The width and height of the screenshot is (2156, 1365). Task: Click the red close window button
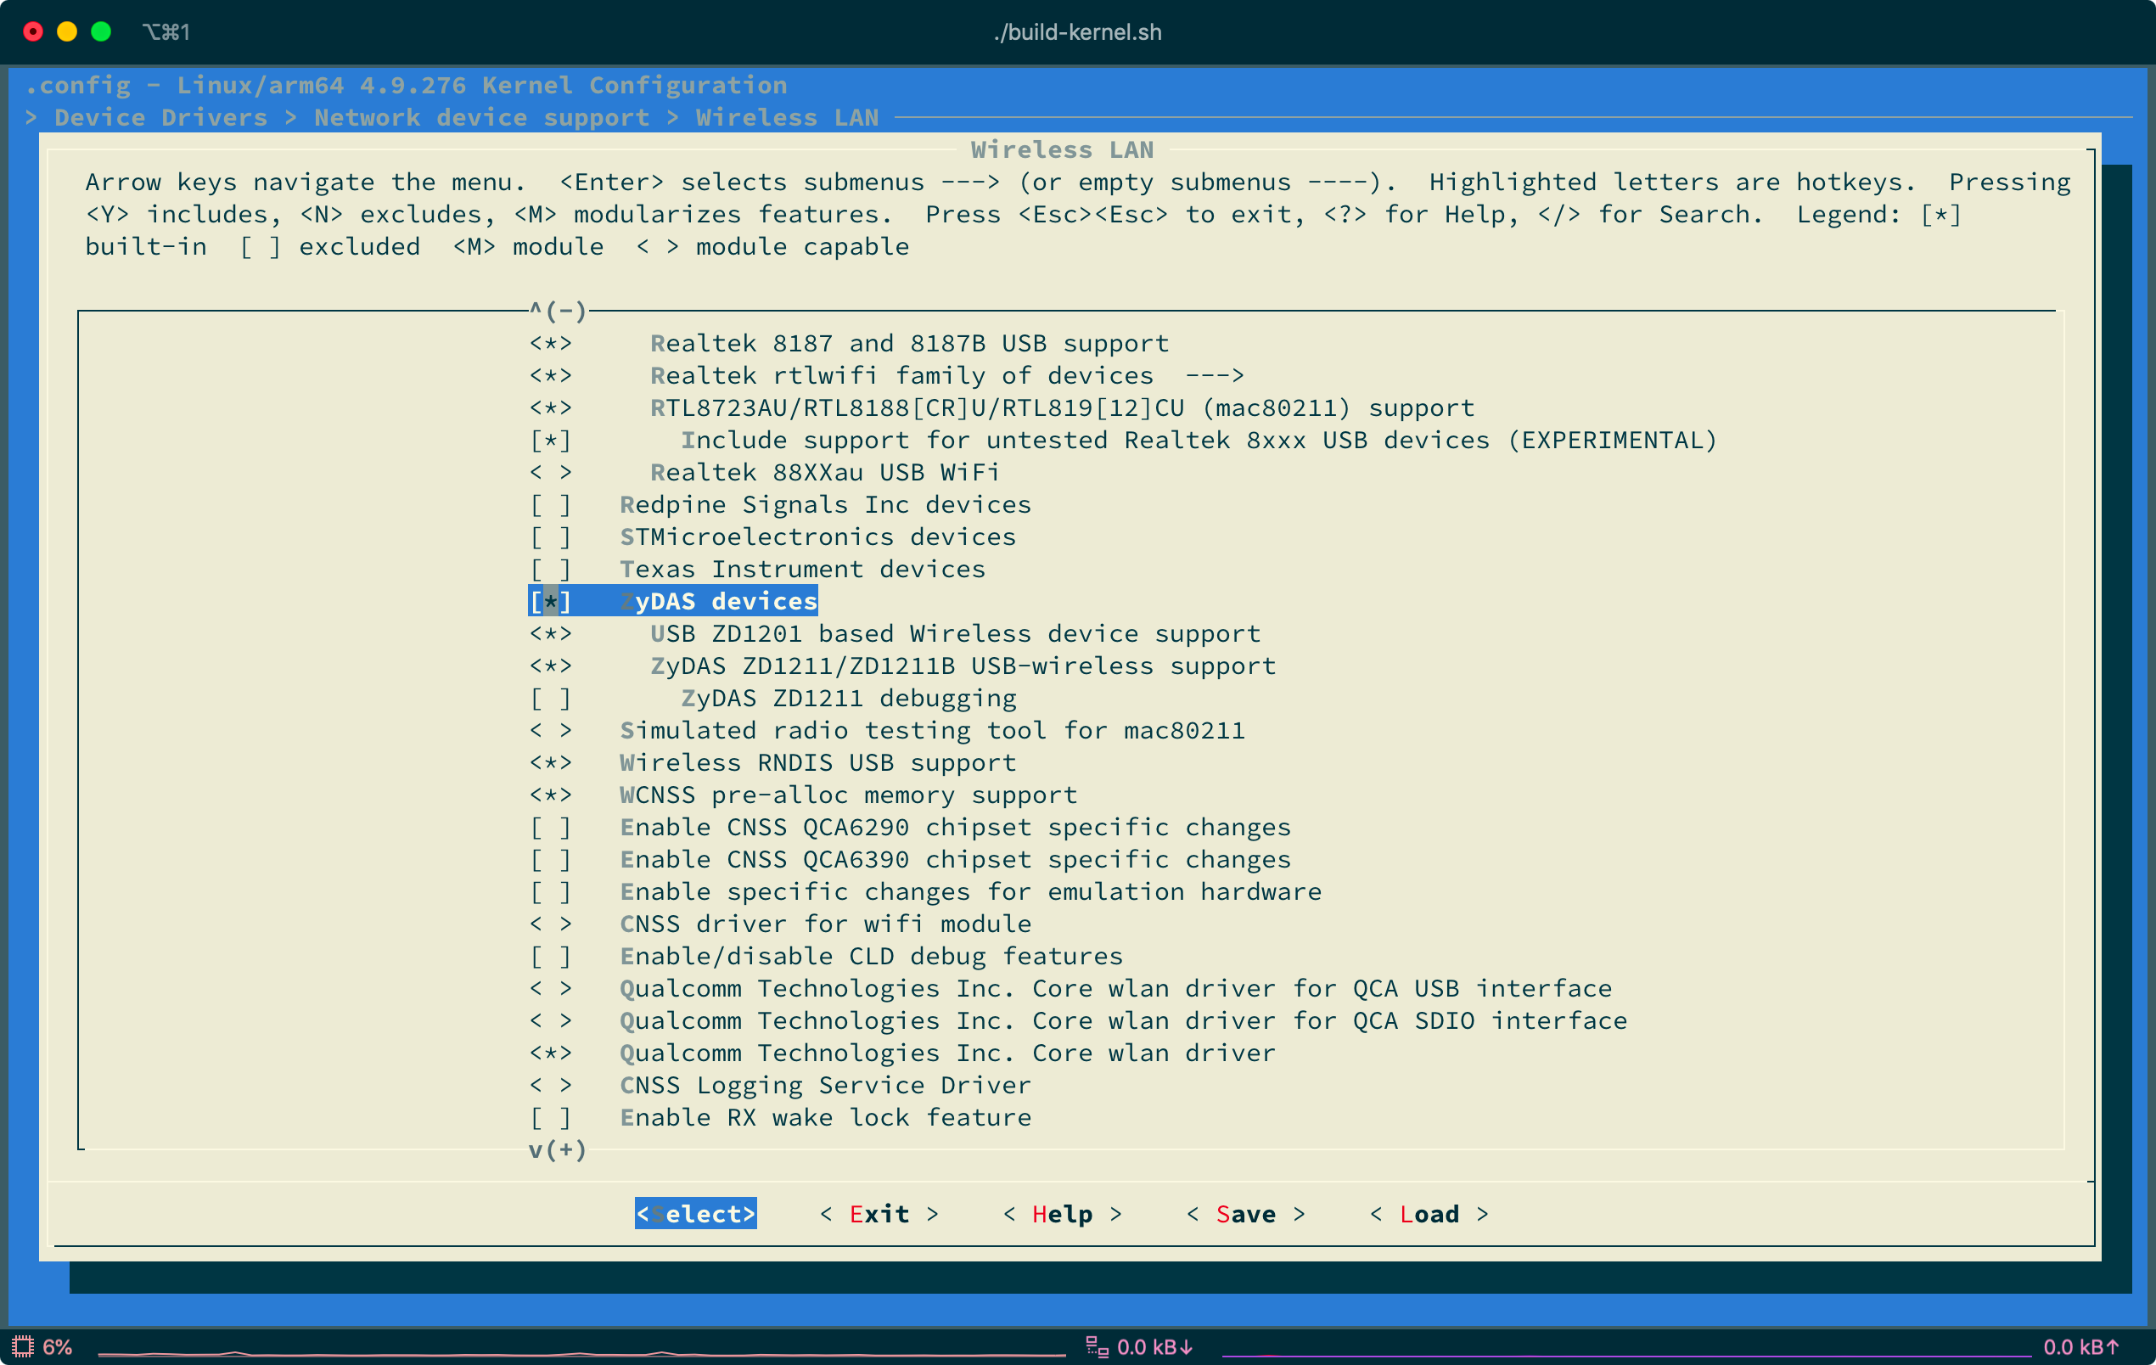point(33,31)
